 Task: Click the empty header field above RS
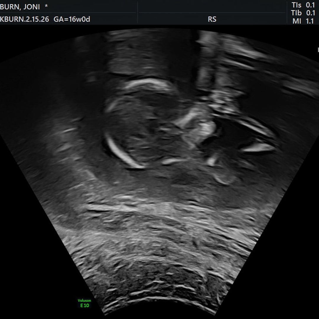point(212,6)
